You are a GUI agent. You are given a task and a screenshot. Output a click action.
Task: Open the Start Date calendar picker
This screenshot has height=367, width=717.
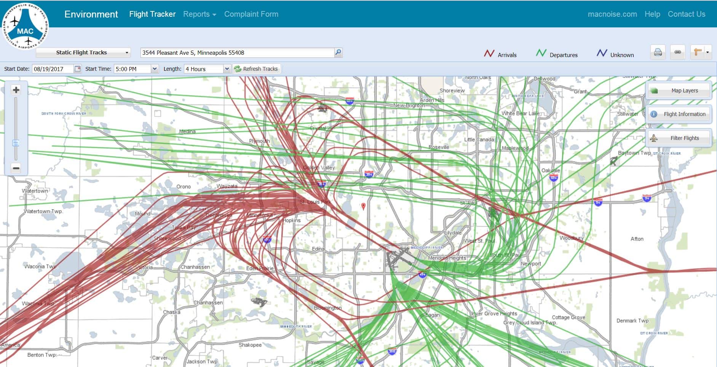pyautogui.click(x=78, y=69)
